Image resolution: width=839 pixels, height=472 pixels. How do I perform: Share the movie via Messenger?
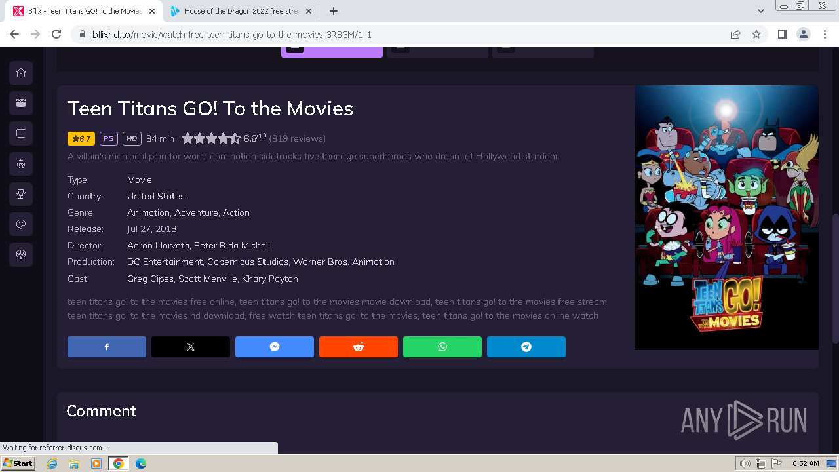pos(275,347)
